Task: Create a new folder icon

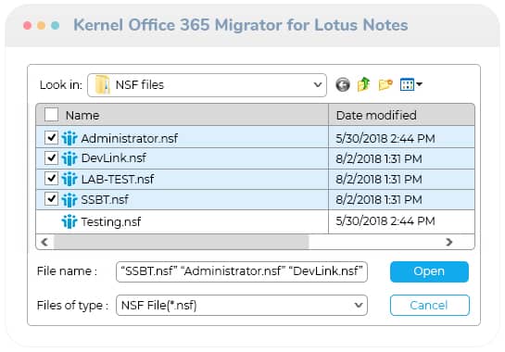Action: [x=385, y=84]
